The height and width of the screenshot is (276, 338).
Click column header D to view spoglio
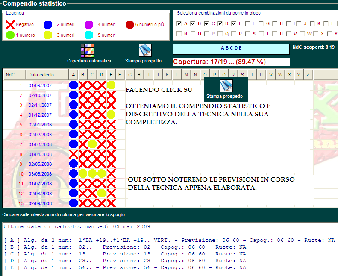(101, 75)
